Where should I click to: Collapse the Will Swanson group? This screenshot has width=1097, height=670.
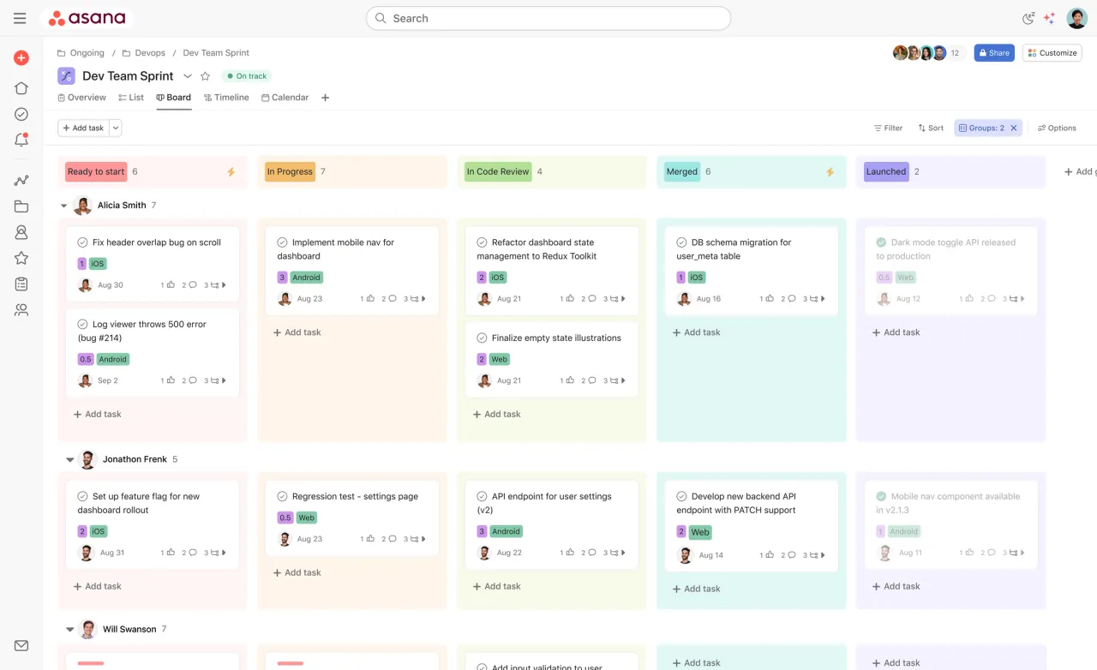click(70, 629)
